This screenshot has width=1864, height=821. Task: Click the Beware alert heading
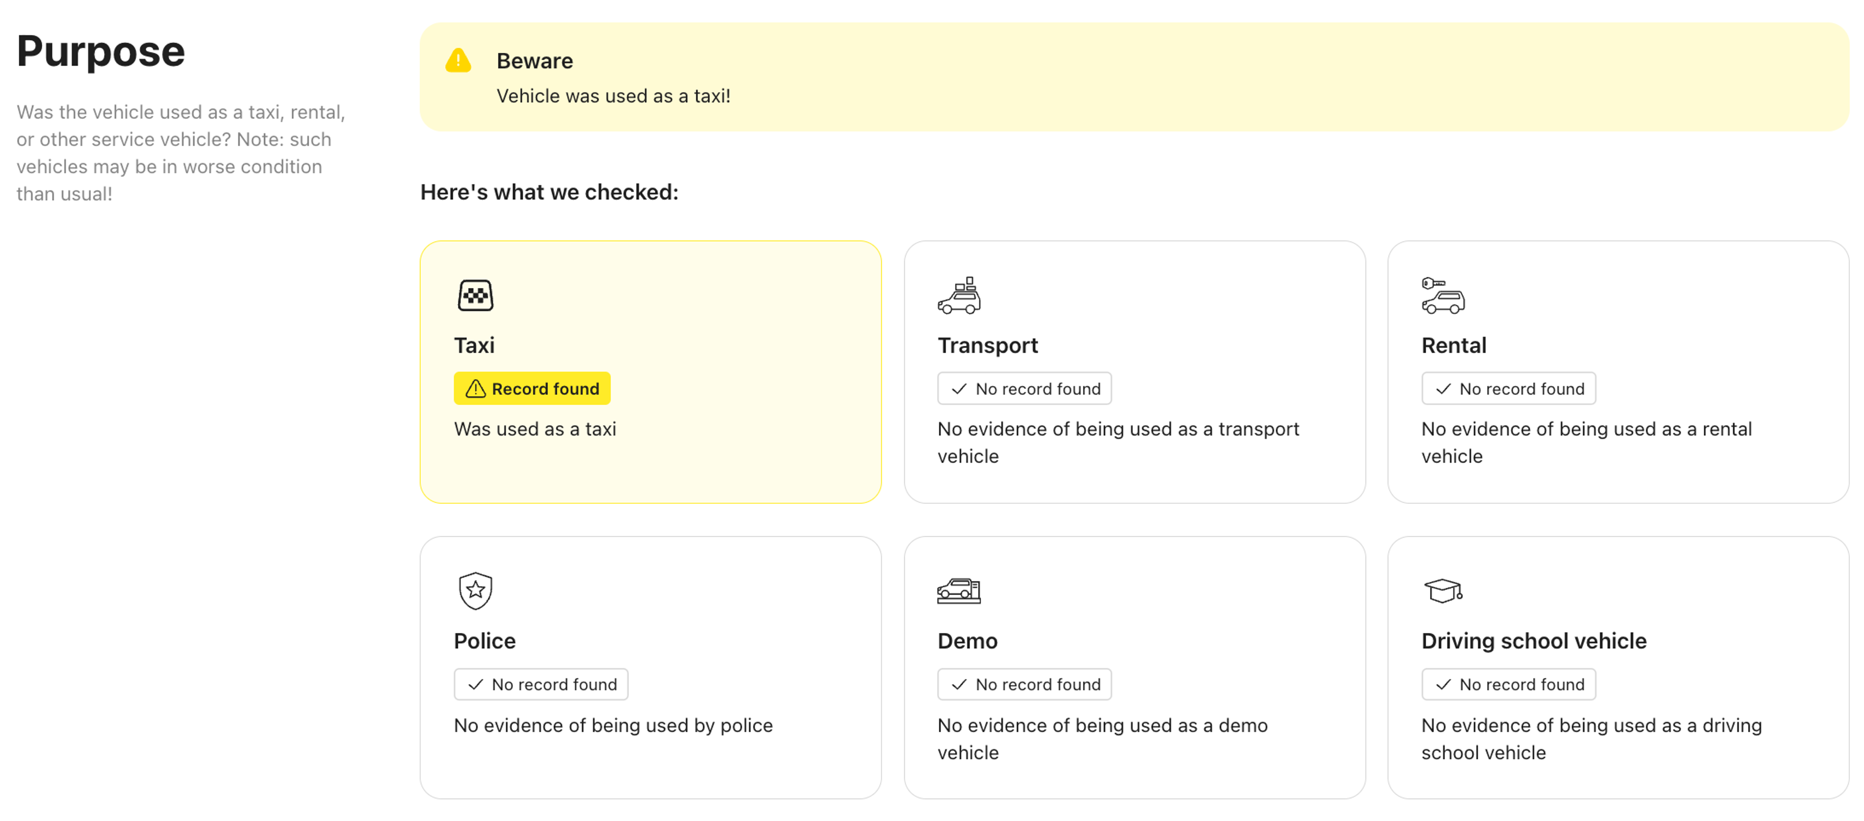pos(534,61)
